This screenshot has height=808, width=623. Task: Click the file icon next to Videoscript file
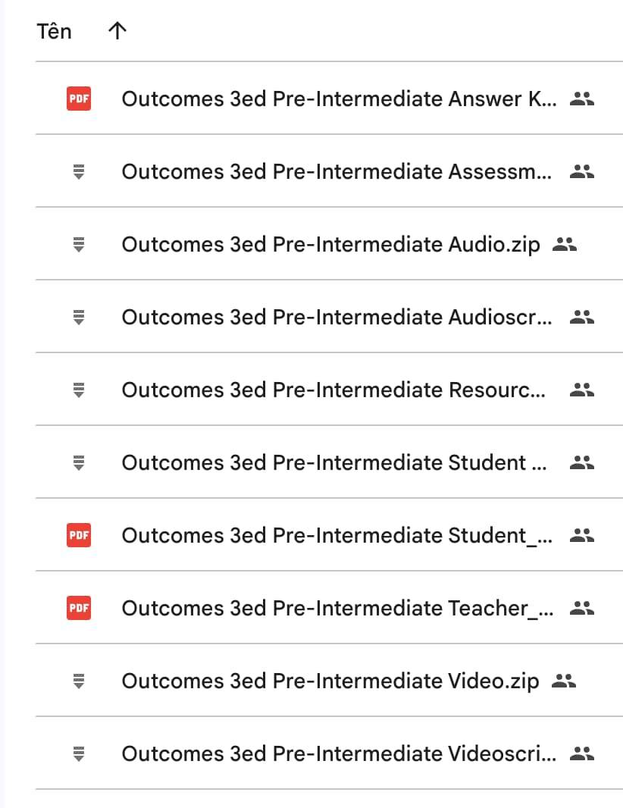click(x=79, y=754)
